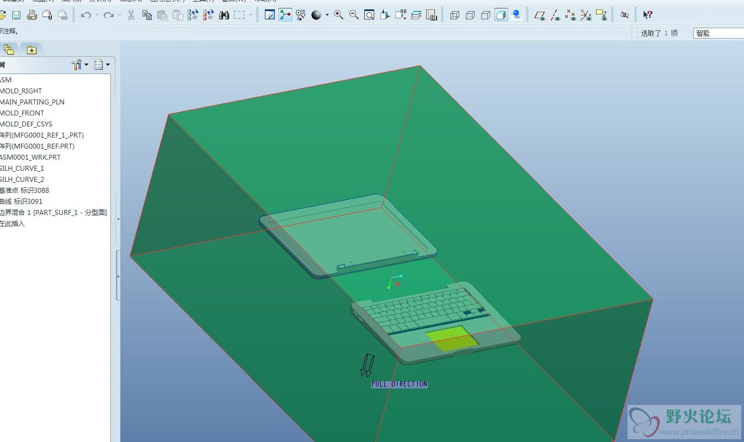Select 基准点 标识3088 tree item

tap(25, 190)
